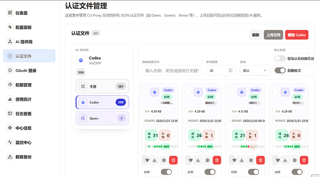The width and height of the screenshot is (320, 177).
Task: Check the checkbox on card with 失败 1 and 成功 26
Action: pyautogui.click(x=188, y=92)
